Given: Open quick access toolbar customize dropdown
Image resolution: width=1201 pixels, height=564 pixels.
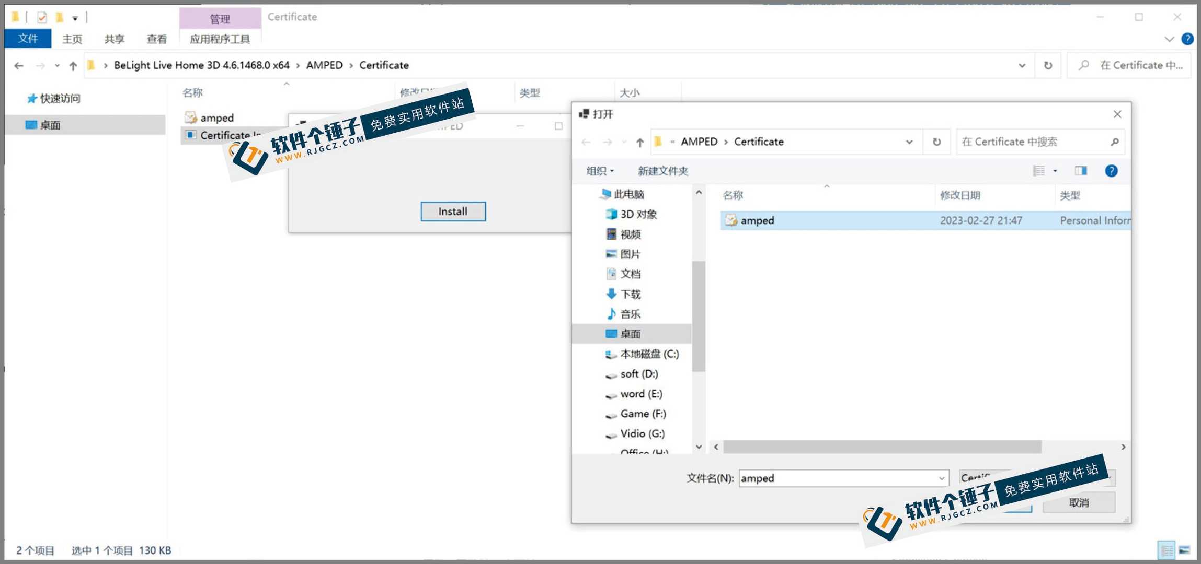Looking at the screenshot, I should pos(75,18).
